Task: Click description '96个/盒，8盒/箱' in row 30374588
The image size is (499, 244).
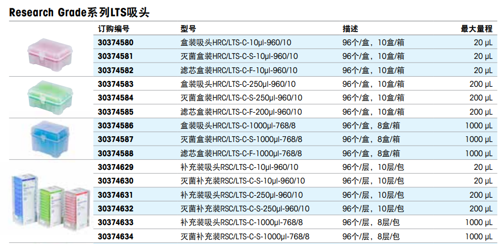Action: (371, 154)
